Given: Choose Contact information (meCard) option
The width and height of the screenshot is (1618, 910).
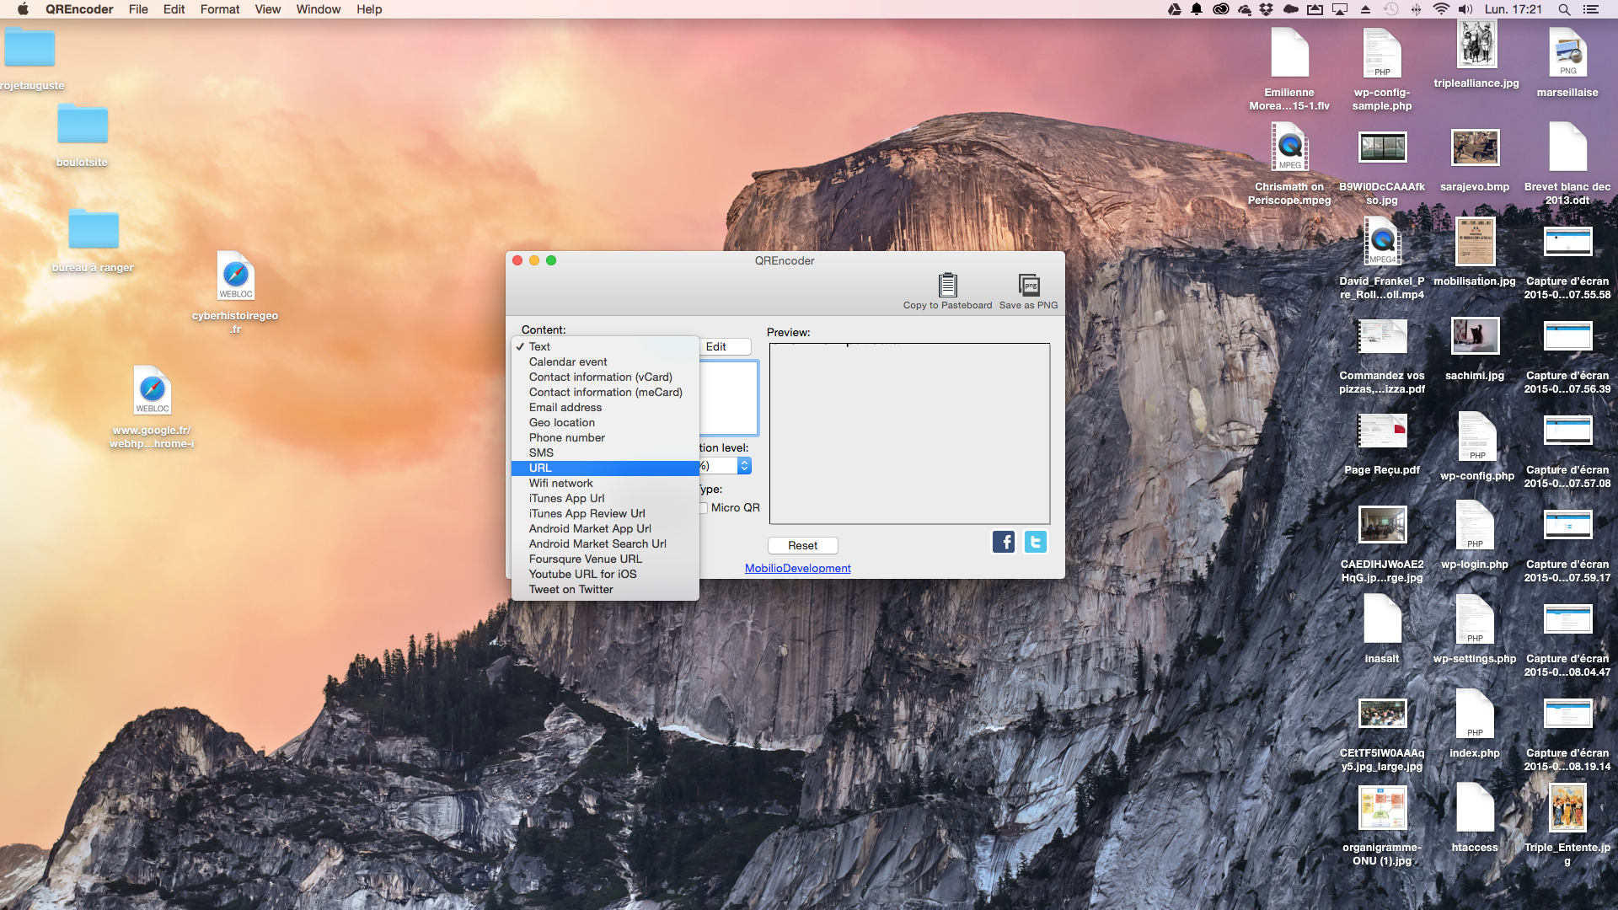Looking at the screenshot, I should [x=605, y=392].
